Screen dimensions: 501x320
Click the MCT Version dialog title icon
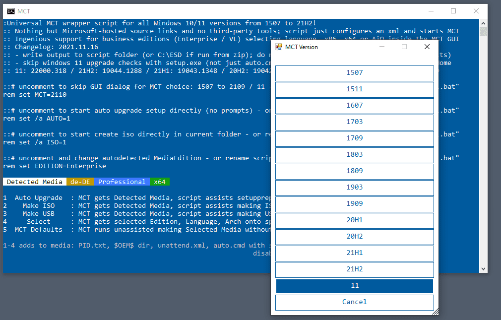(279, 47)
